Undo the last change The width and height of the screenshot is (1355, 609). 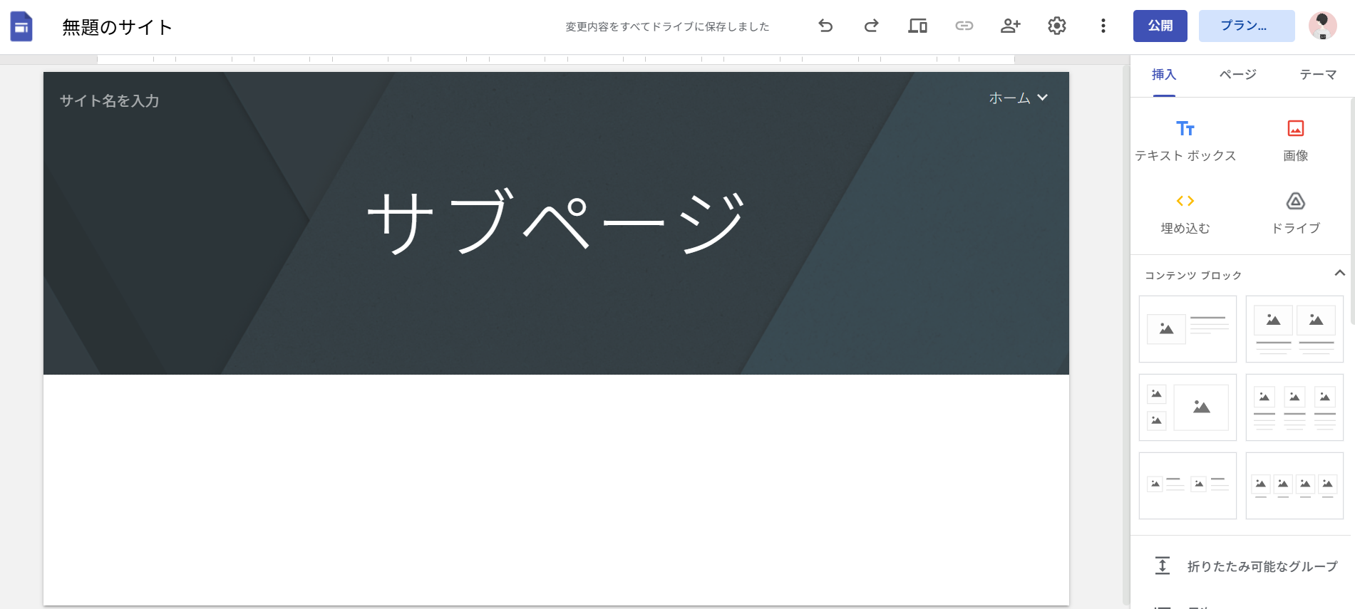point(825,26)
